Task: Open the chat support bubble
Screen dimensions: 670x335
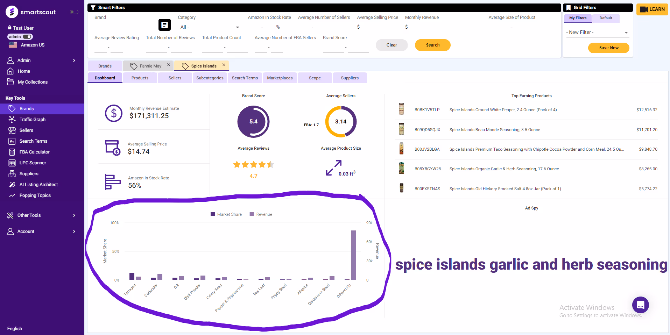Action: point(641,305)
